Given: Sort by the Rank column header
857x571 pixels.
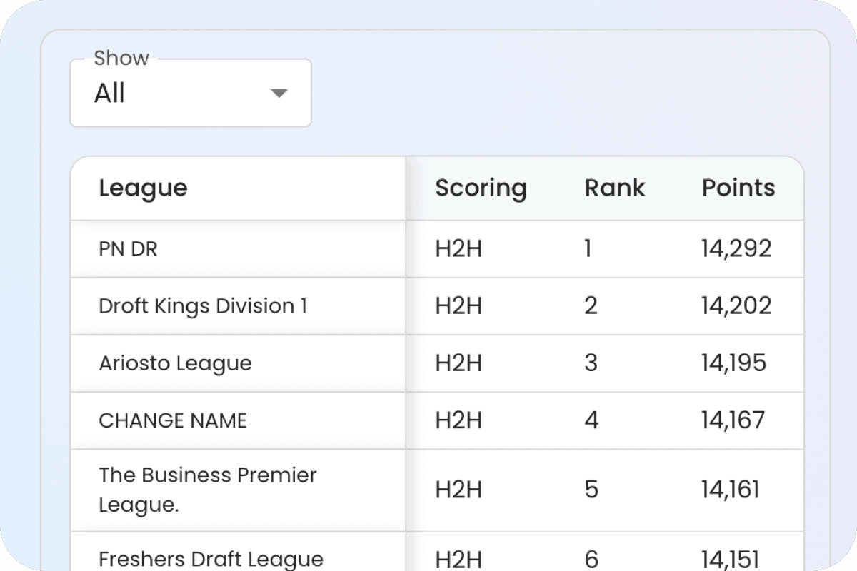Looking at the screenshot, I should point(614,188).
